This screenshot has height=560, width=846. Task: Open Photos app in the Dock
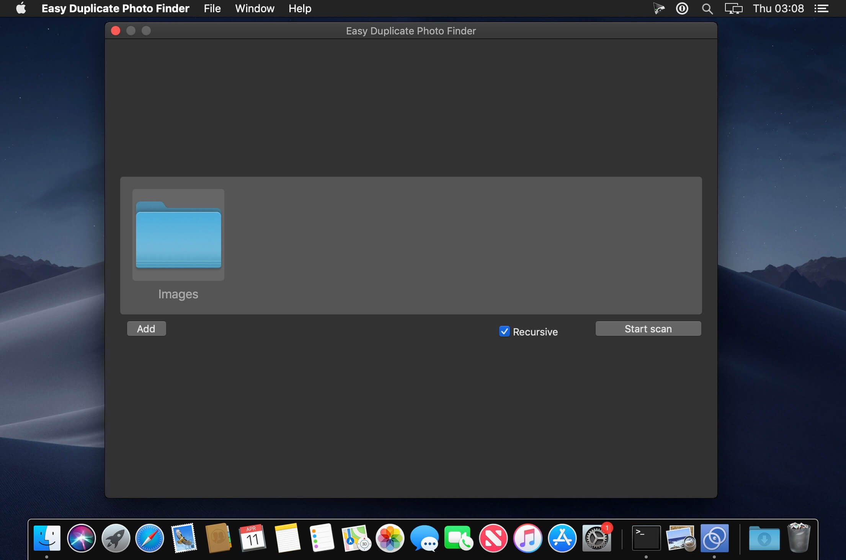[390, 538]
